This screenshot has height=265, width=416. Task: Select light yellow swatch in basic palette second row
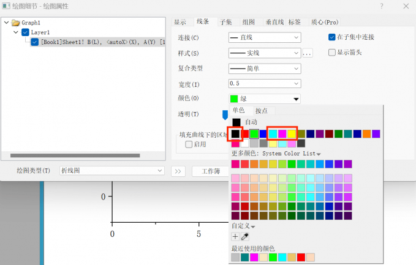pos(273,143)
